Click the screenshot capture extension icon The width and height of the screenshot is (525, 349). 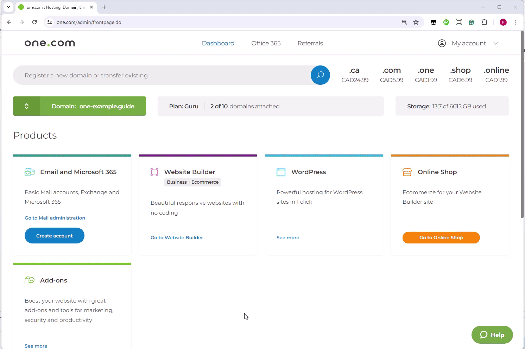pos(459,22)
